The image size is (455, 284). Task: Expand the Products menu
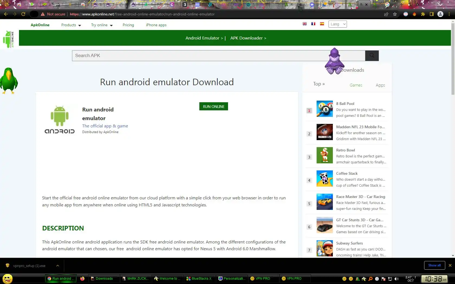pyautogui.click(x=71, y=25)
